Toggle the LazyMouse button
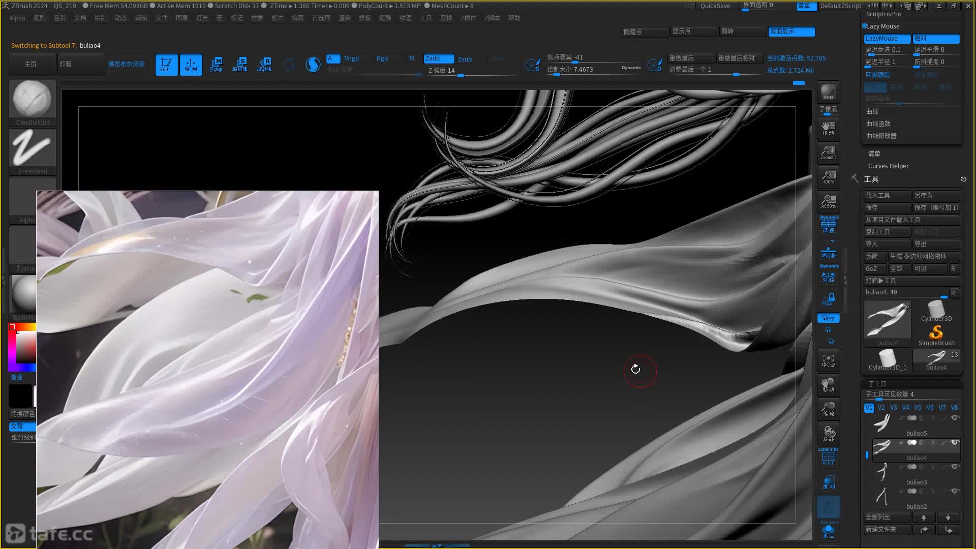Screen dimensions: 976x549 coord(887,39)
